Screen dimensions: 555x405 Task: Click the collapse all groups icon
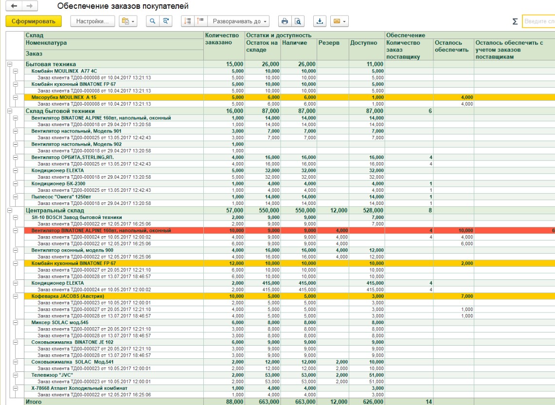[200, 21]
